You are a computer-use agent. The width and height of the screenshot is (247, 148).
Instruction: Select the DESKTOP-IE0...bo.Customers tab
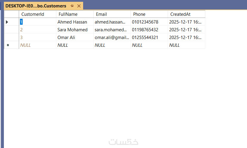click(36, 6)
